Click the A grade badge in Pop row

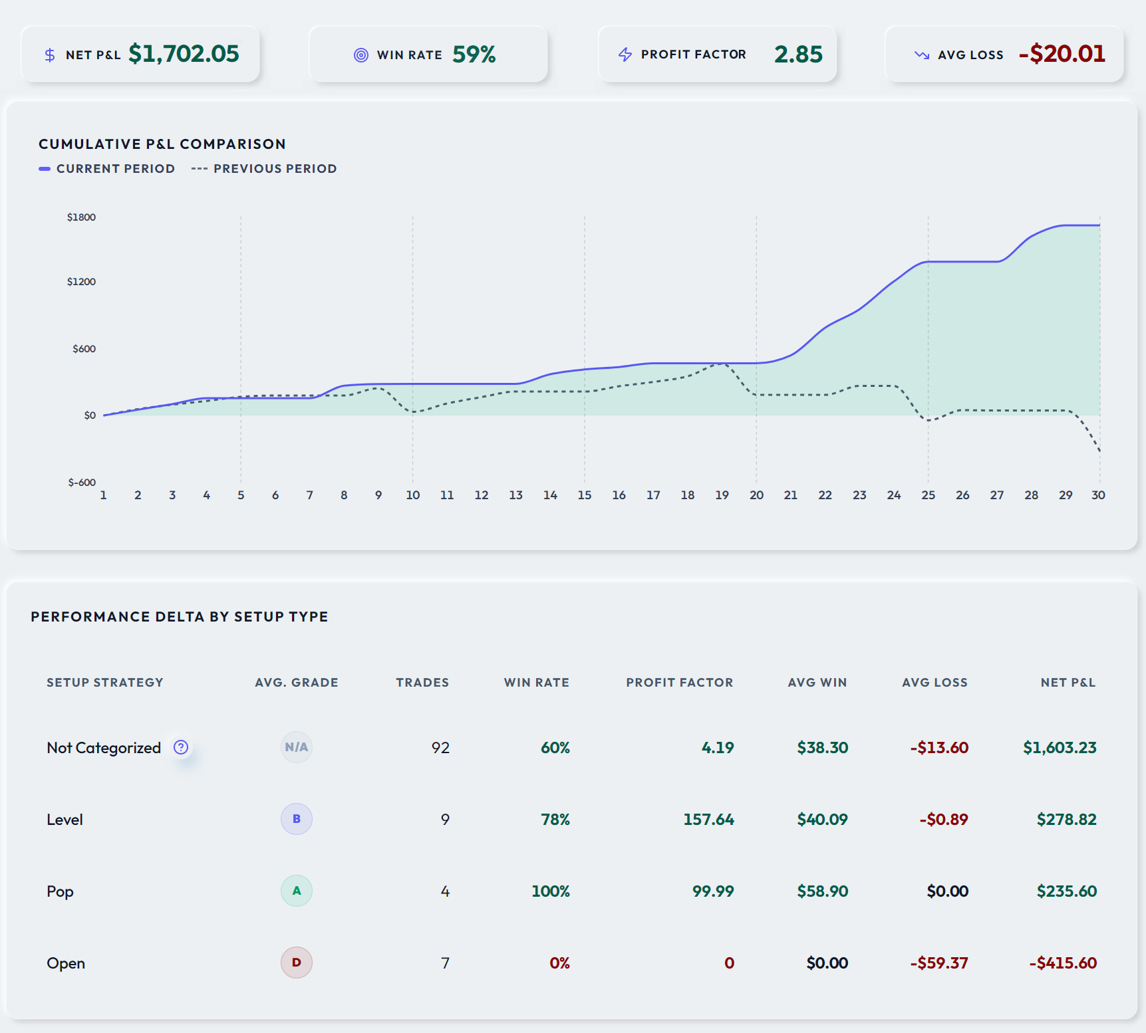[x=297, y=891]
